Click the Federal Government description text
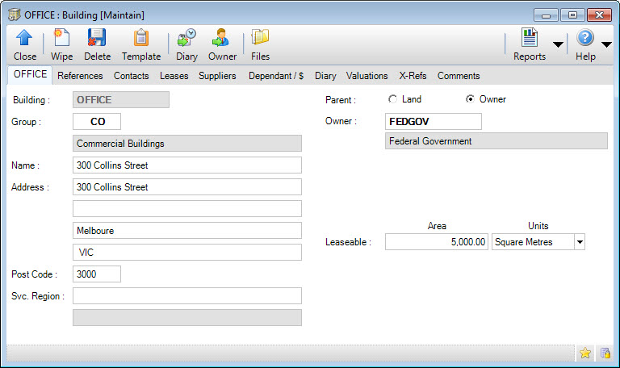The height and width of the screenshot is (368, 620). point(430,141)
